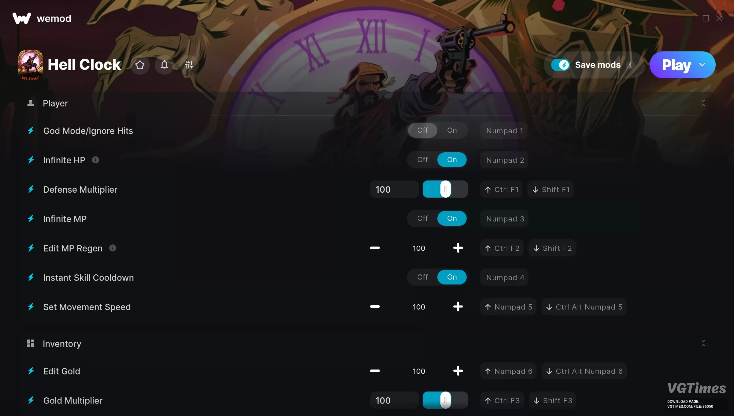The image size is (734, 416).
Task: Turn Infinite MP Off
Action: point(422,218)
